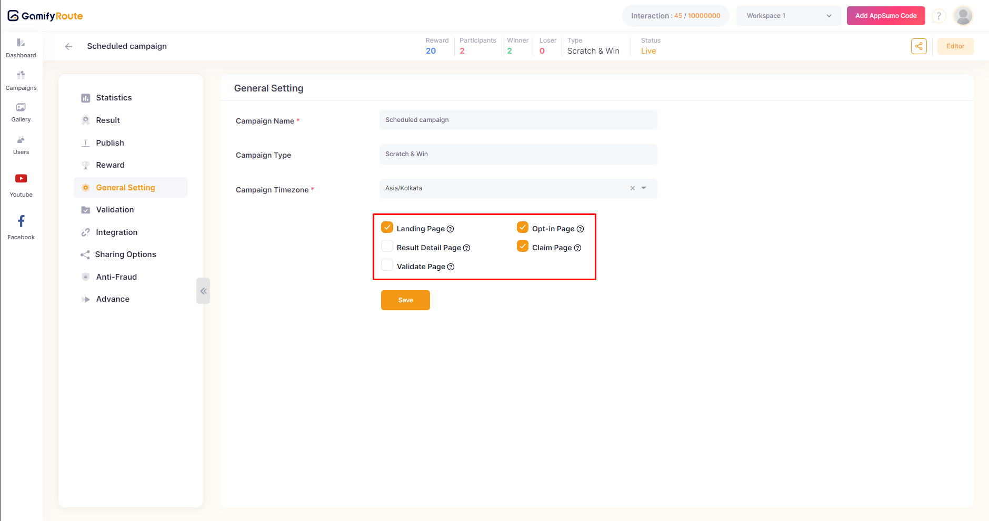The height and width of the screenshot is (521, 989).
Task: Expand the Workspace 1 dropdown
Action: (788, 16)
